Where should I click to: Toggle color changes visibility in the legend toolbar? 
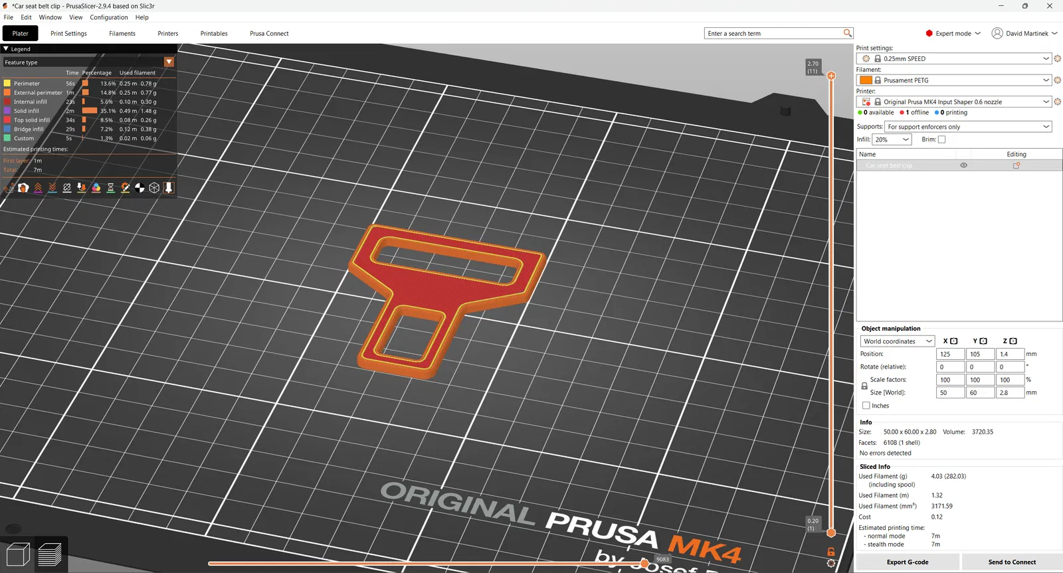(x=96, y=188)
